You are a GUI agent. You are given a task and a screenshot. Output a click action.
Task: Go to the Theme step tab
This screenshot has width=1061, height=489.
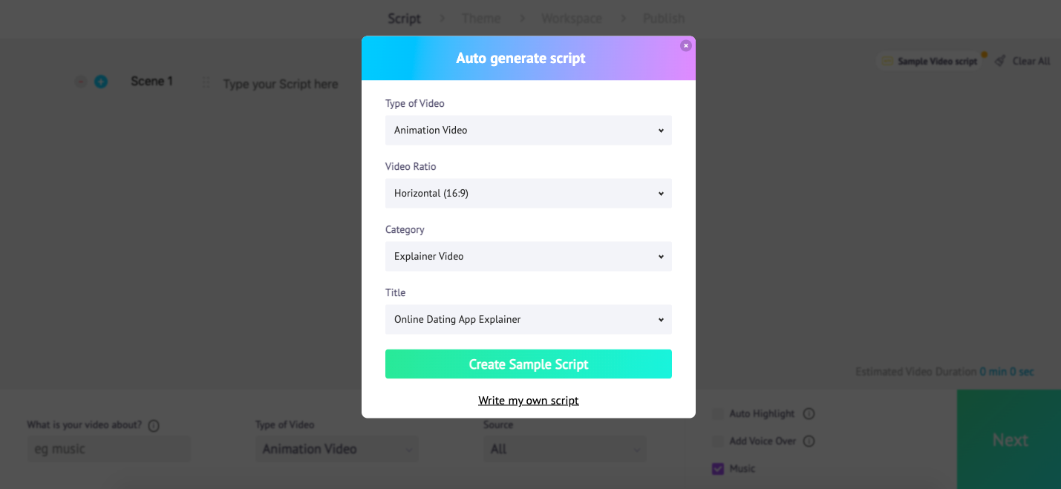click(x=481, y=19)
